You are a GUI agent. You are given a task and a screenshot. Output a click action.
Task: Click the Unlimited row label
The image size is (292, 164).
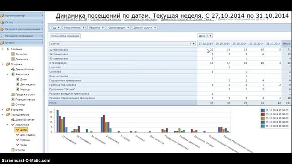pyautogui.click(x=55, y=72)
